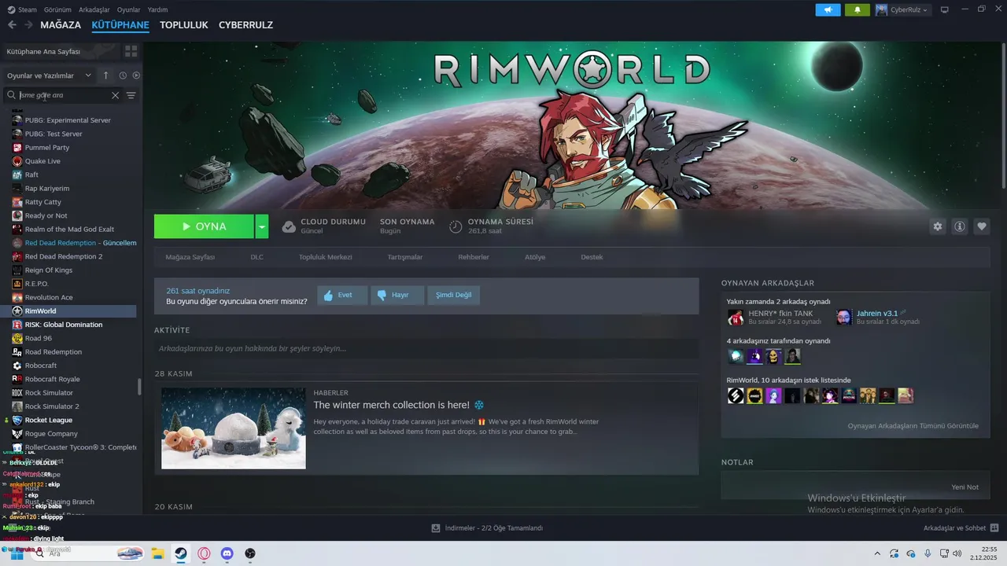Clear the library search with X icon
The width and height of the screenshot is (1007, 566).
pos(115,95)
